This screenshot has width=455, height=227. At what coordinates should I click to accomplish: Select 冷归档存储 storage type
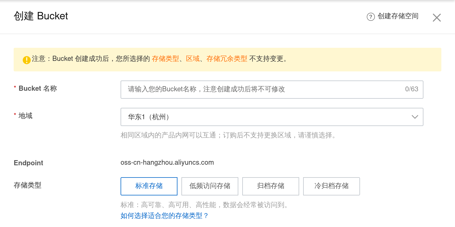click(332, 186)
